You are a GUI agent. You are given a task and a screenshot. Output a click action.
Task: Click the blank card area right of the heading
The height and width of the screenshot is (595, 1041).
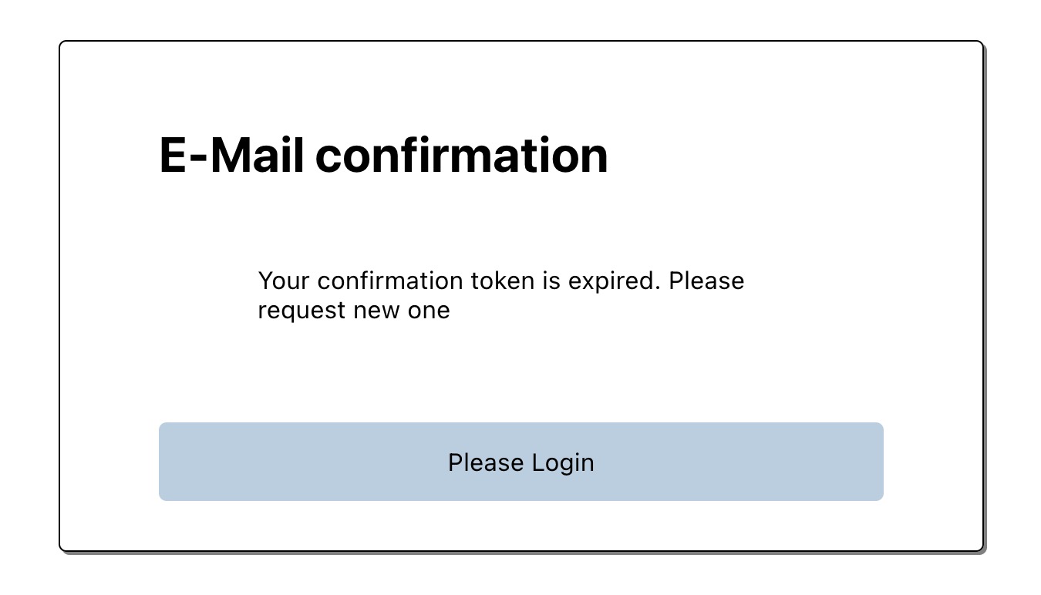(x=771, y=155)
